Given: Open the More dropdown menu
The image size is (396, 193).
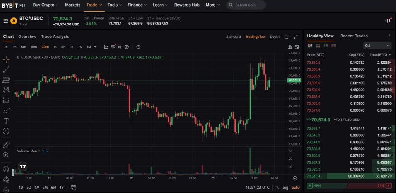Looking at the screenshot, I should (x=213, y=5).
